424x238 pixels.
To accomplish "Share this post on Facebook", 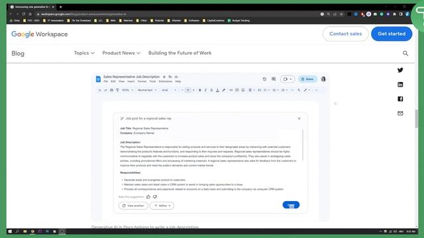I will click(x=400, y=99).
